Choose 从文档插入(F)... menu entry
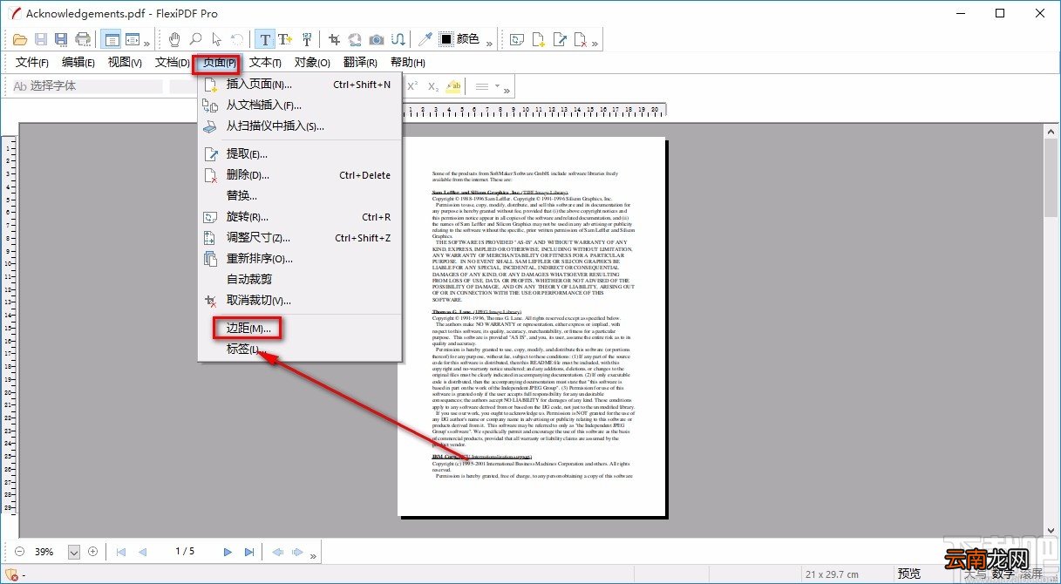Viewport: 1061px width, 584px height. pos(299,105)
